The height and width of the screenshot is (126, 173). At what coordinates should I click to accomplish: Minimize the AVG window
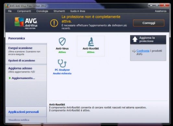[x=151, y=5]
